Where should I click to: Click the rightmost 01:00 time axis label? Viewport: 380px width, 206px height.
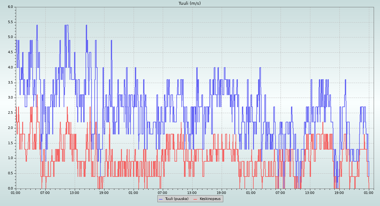pos(369,193)
